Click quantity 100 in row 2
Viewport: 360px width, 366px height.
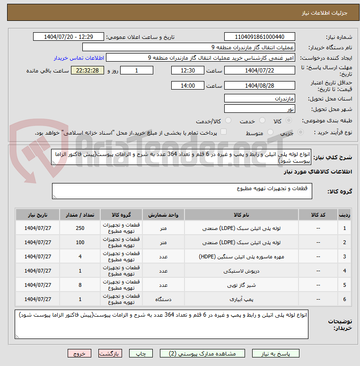80,243
